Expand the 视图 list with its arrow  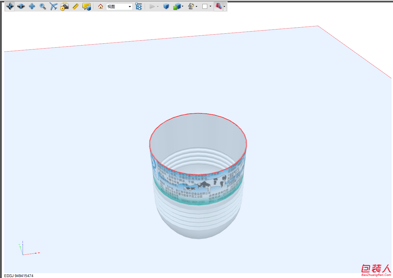pos(130,6)
